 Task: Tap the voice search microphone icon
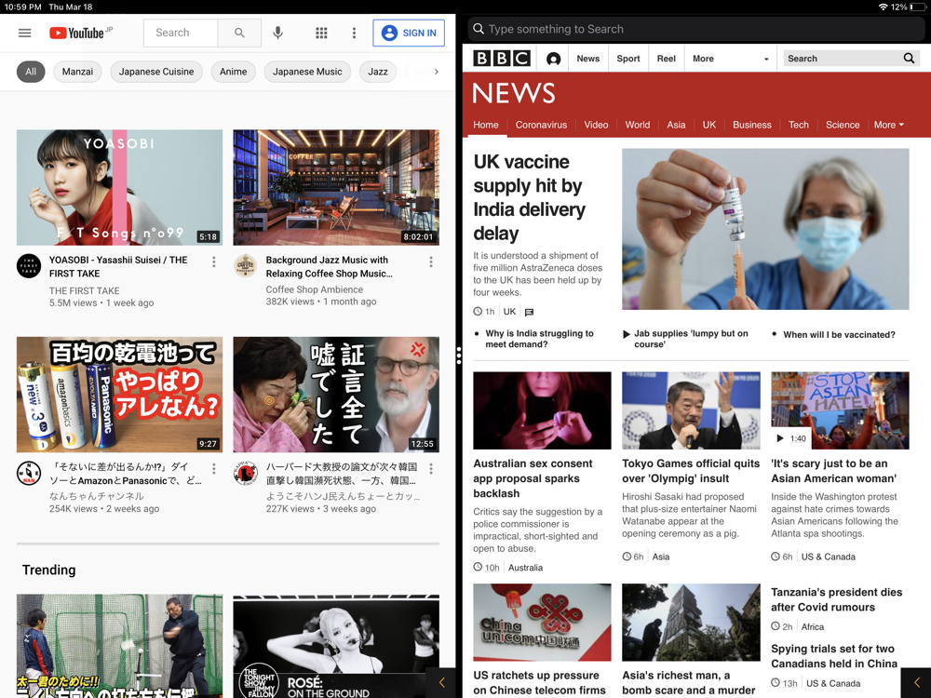point(277,33)
